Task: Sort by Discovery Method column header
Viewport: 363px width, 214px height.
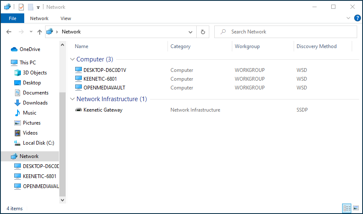Action: [x=317, y=46]
